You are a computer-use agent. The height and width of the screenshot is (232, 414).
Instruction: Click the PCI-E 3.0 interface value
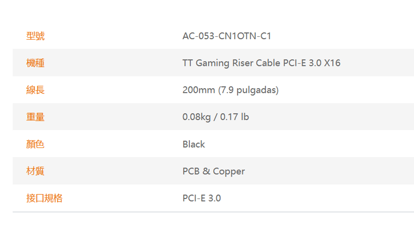pos(202,198)
